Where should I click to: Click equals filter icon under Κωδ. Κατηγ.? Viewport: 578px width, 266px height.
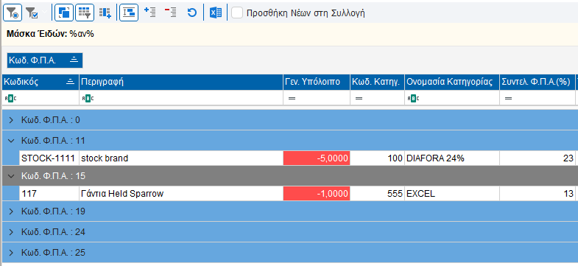coord(359,99)
